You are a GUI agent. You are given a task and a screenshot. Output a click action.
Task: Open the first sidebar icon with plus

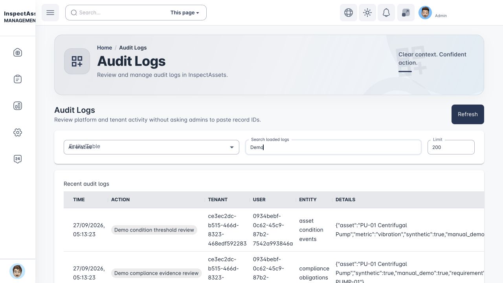click(18, 53)
